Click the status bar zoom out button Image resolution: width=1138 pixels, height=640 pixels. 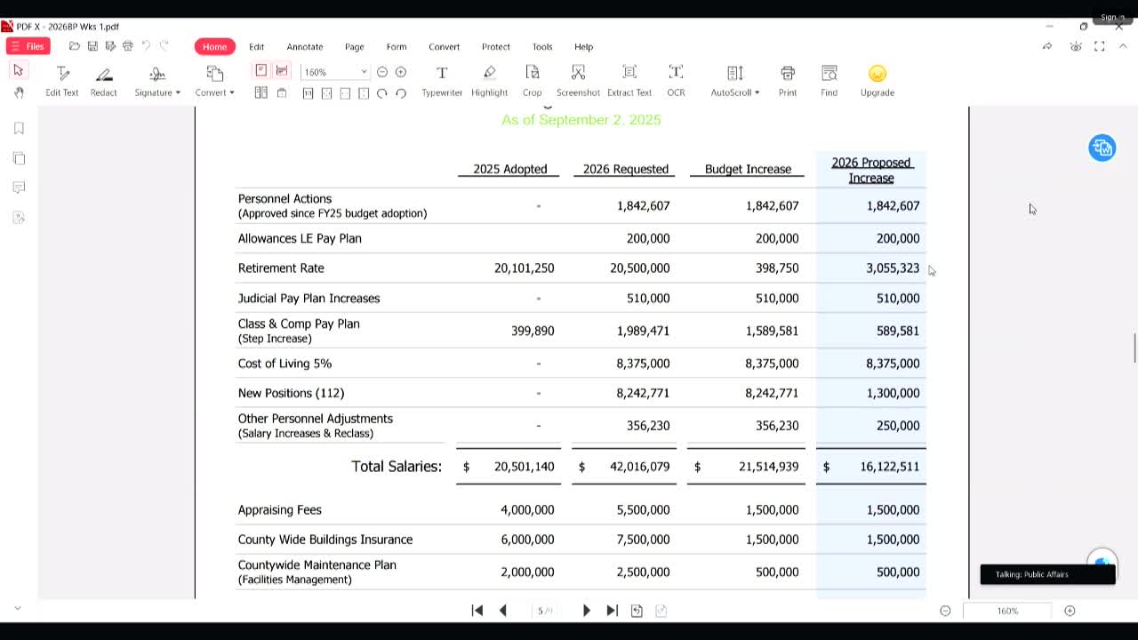tap(945, 611)
